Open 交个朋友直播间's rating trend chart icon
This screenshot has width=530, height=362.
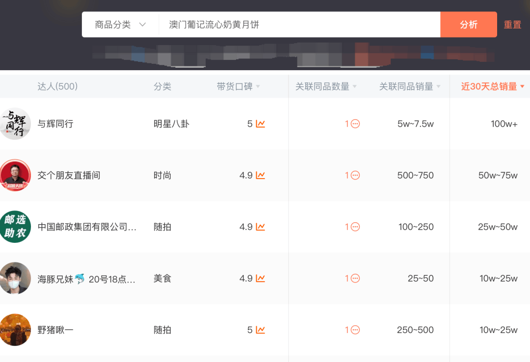[261, 176]
